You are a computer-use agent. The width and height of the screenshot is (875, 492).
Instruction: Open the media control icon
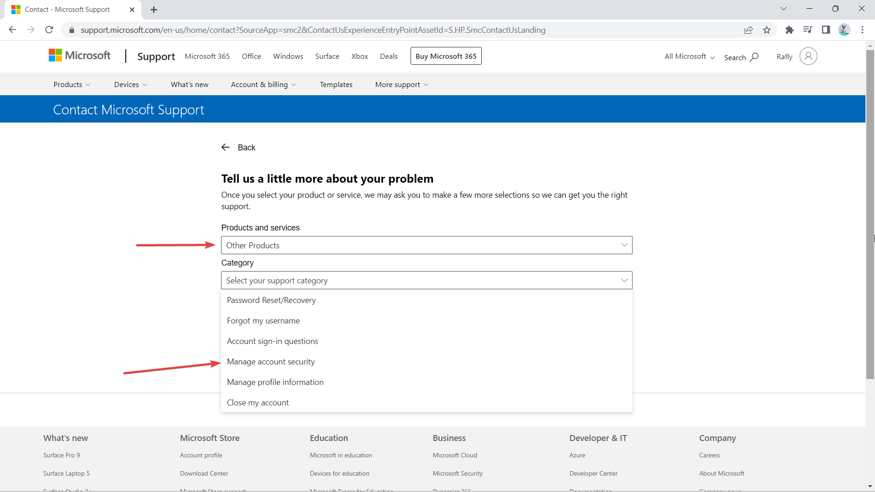pos(808,30)
